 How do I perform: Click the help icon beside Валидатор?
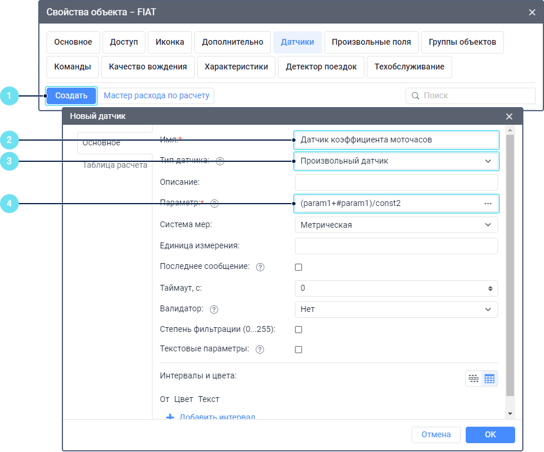[214, 310]
